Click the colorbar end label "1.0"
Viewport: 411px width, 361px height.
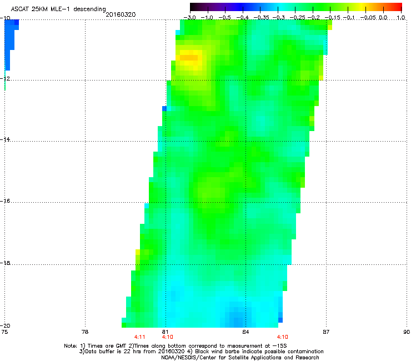pos(401,18)
